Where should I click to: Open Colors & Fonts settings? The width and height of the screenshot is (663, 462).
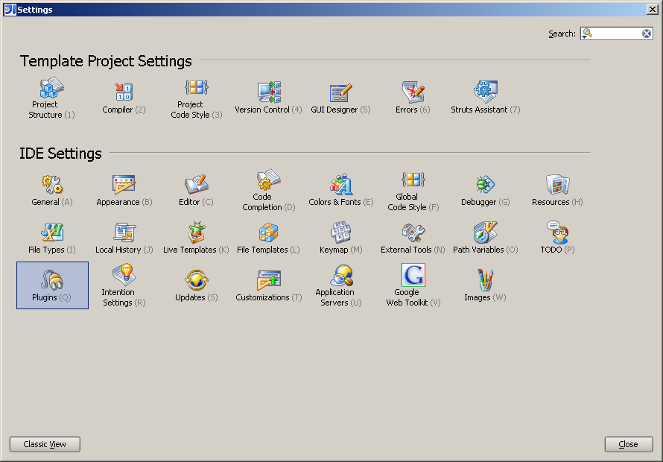(340, 190)
